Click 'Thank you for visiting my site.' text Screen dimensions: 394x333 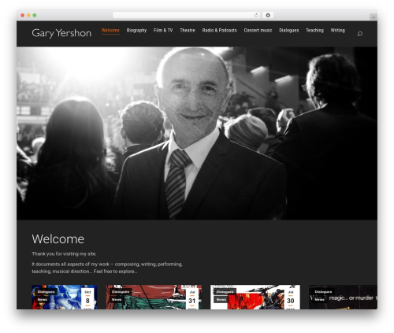coord(64,253)
